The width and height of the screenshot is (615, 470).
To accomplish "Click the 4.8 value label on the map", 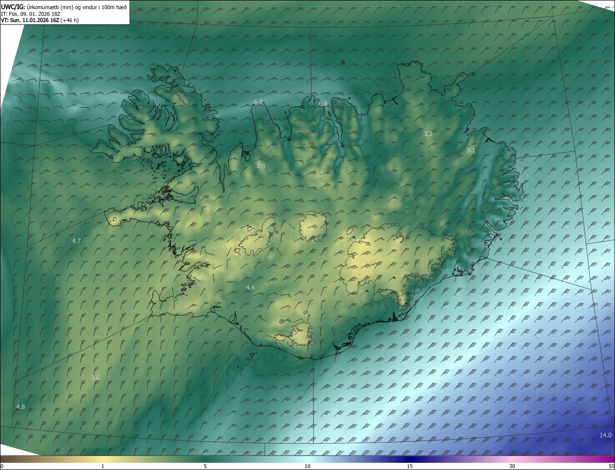I will tap(21, 407).
